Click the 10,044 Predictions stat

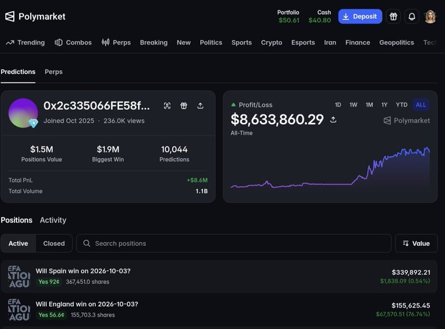(x=174, y=154)
